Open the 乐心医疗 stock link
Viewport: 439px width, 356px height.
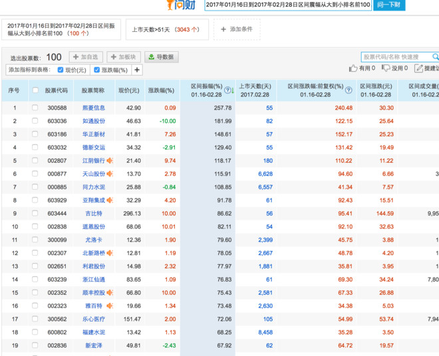(94, 319)
